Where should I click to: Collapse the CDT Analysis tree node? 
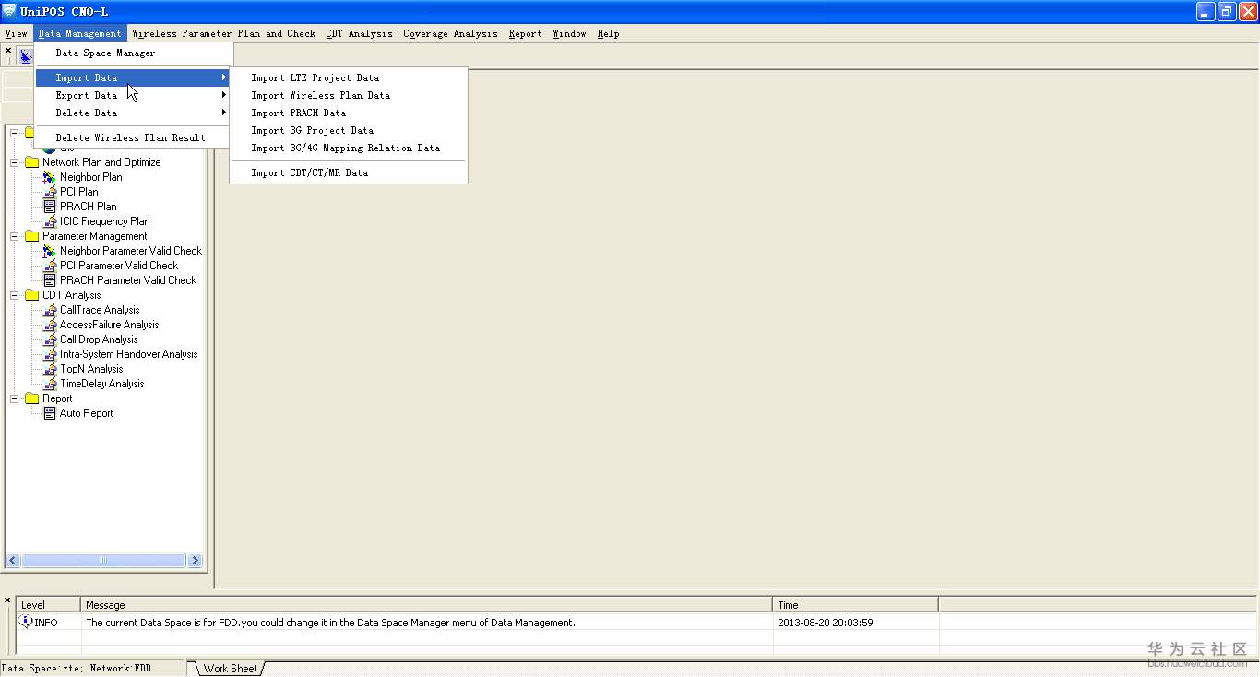point(15,295)
